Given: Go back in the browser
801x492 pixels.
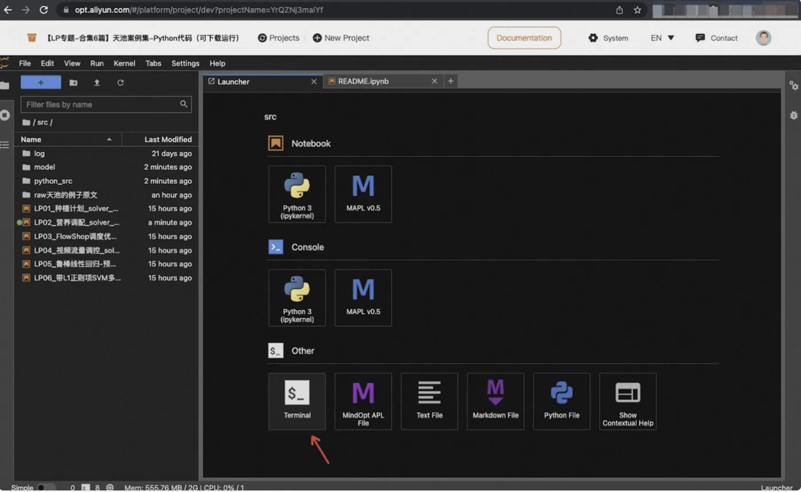Looking at the screenshot, I should point(8,10).
